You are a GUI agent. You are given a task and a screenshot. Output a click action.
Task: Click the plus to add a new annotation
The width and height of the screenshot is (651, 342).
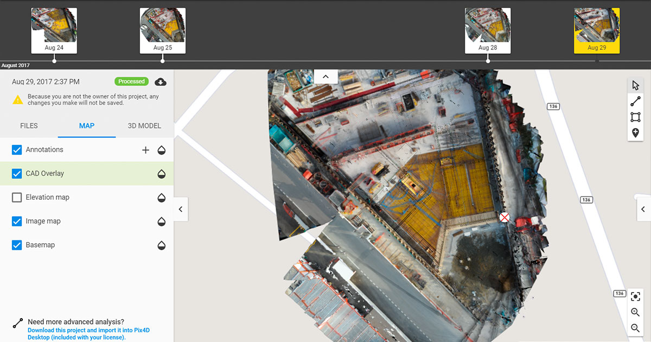(x=145, y=149)
